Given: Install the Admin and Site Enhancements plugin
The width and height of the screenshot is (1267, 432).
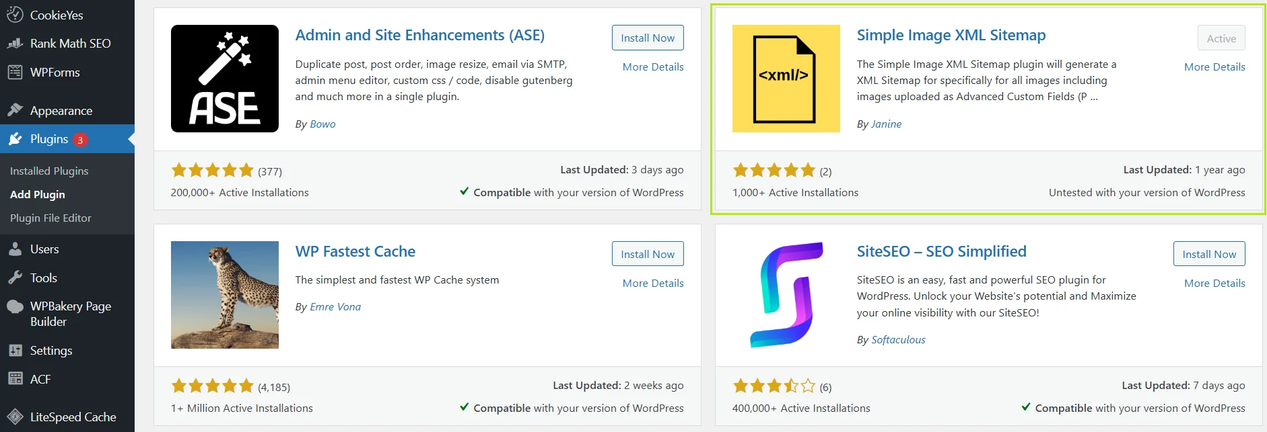Looking at the screenshot, I should coord(647,38).
